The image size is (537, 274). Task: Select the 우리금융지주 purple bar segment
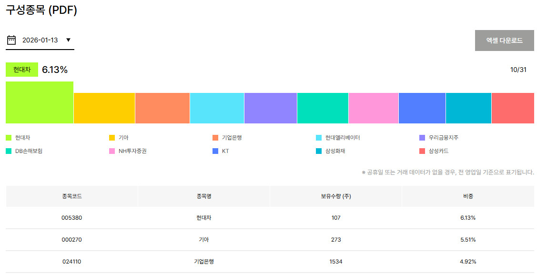click(x=271, y=108)
